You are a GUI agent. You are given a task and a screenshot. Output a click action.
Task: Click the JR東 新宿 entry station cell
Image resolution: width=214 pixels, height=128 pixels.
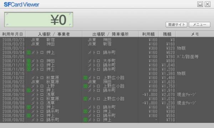click(43, 40)
